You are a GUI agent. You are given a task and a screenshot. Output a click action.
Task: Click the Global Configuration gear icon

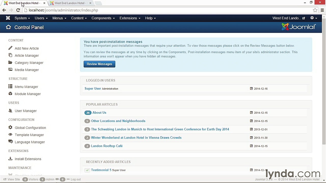10,127
